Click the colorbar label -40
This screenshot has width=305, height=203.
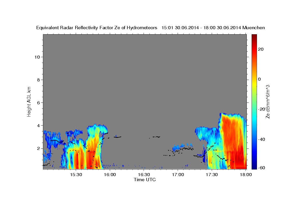[x=262, y=139]
